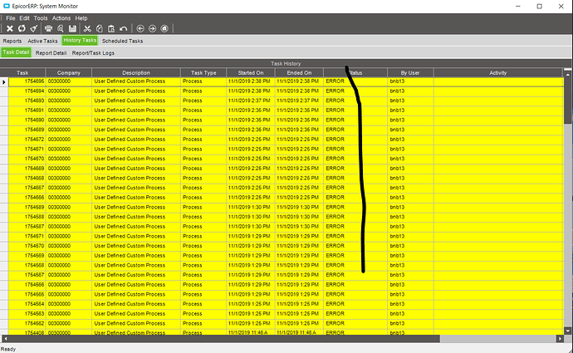The height and width of the screenshot is (353, 573).
Task: Click the Paste clipboard icon
Action: coord(111,28)
